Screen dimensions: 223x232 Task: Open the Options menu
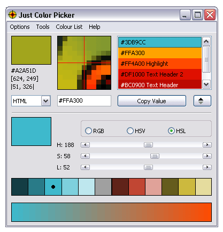[20, 27]
